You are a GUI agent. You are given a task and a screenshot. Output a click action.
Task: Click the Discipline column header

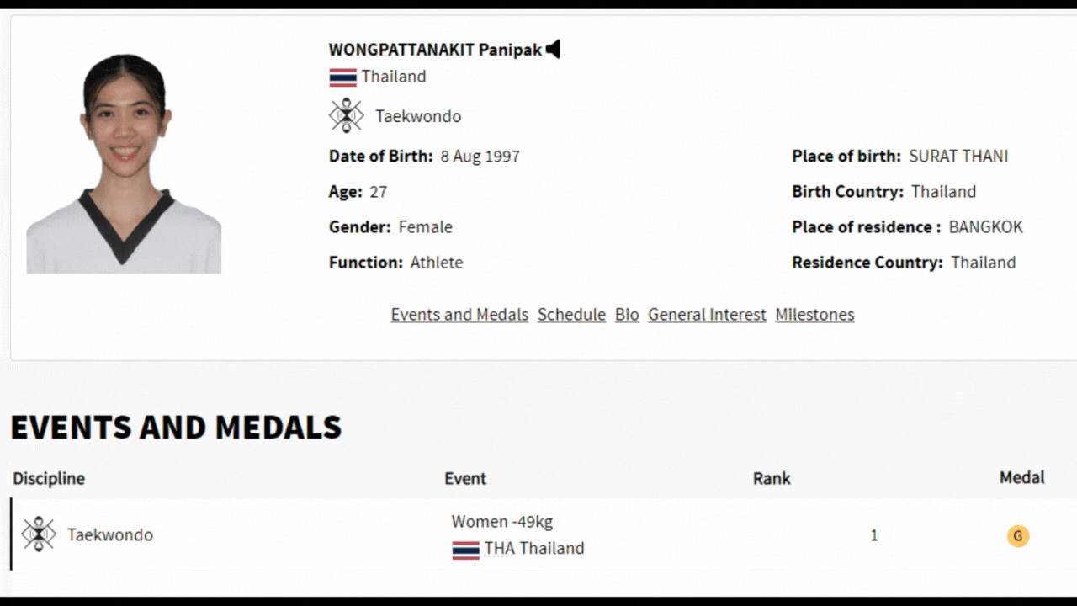click(x=49, y=479)
